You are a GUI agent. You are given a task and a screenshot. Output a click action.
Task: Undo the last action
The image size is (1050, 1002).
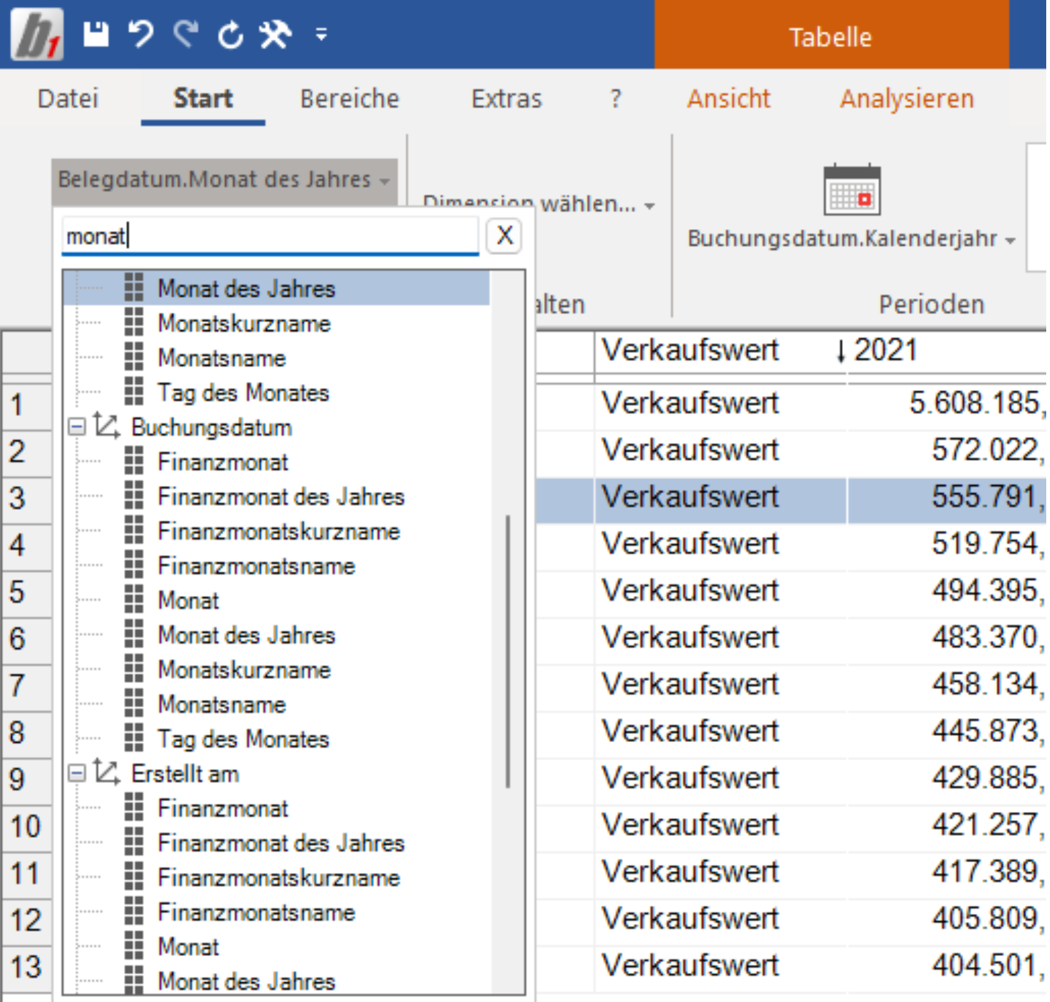(141, 34)
